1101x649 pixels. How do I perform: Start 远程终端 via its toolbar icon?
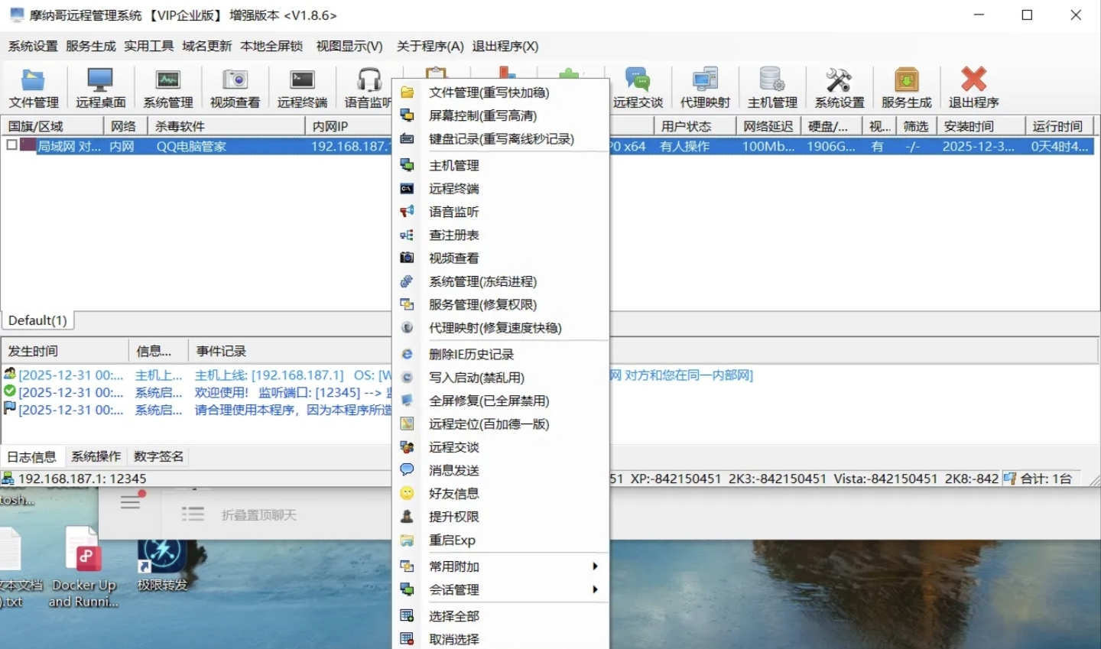point(300,86)
